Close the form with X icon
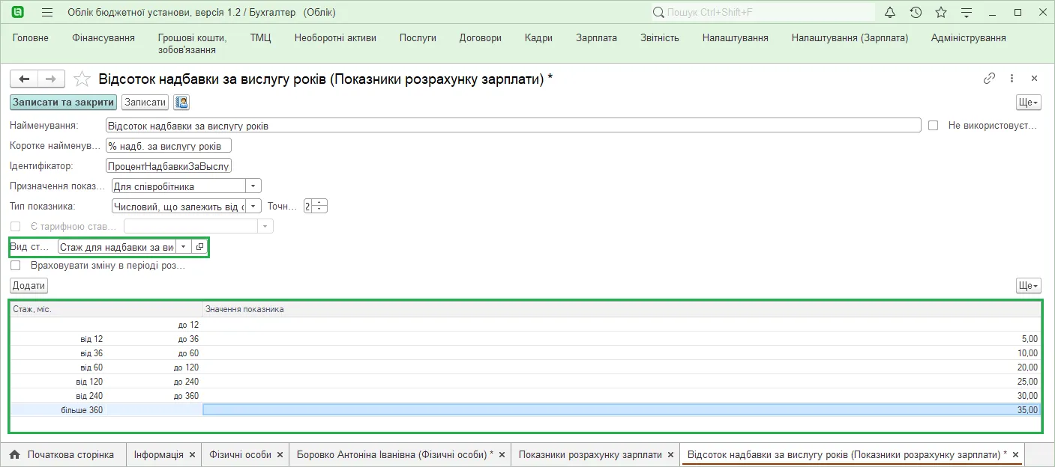Image resolution: width=1055 pixels, height=467 pixels. [x=1034, y=79]
